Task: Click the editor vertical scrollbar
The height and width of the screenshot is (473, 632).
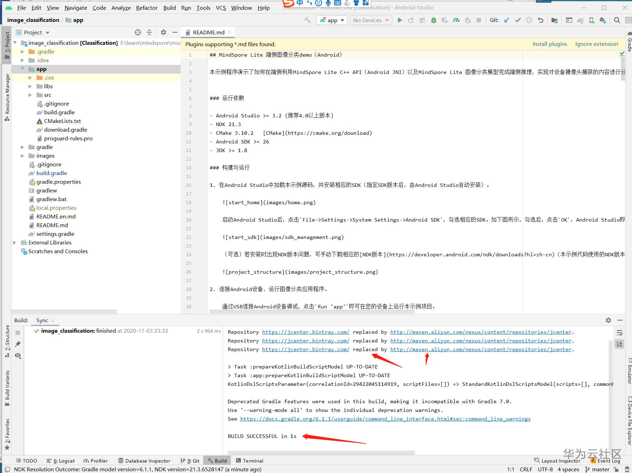Action: [623, 68]
